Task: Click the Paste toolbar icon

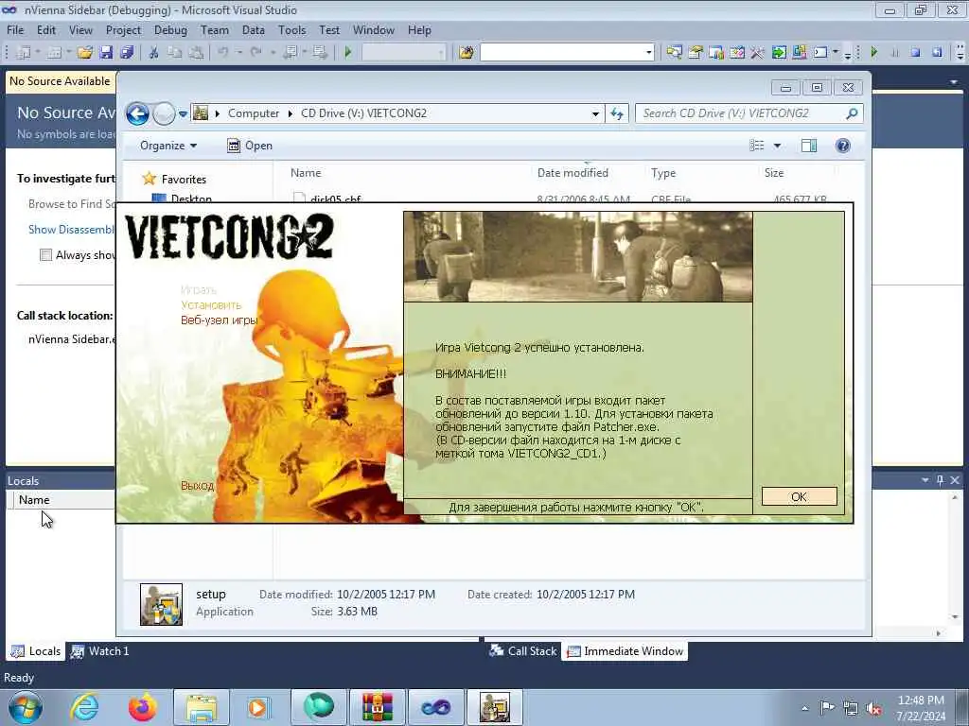Action: click(196, 53)
